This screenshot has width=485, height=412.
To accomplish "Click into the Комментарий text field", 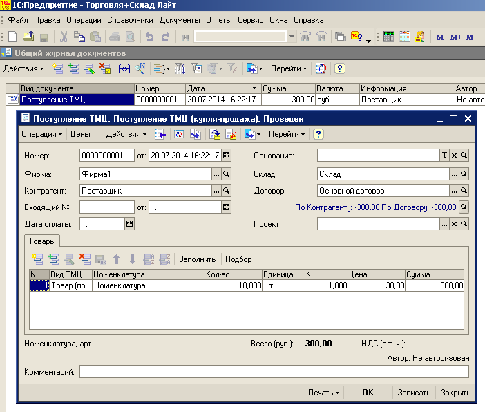I will (274, 372).
